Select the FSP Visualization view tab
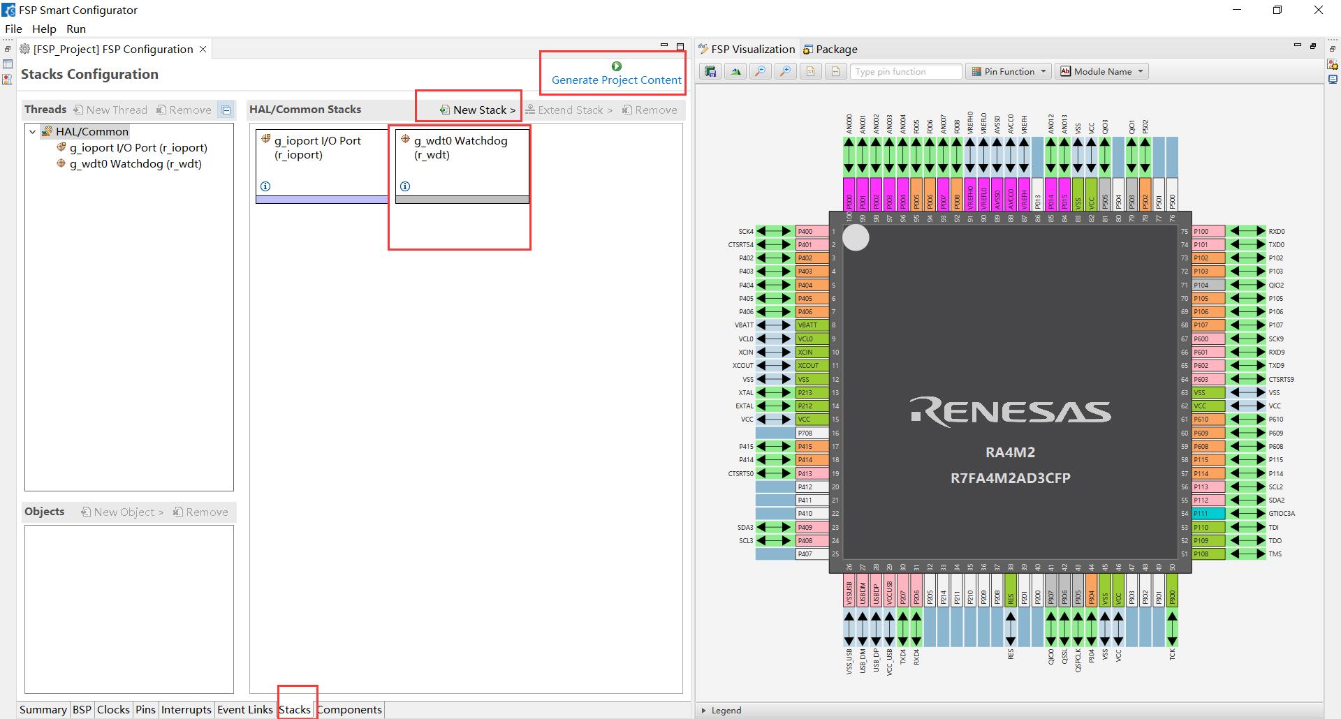 tap(746, 49)
